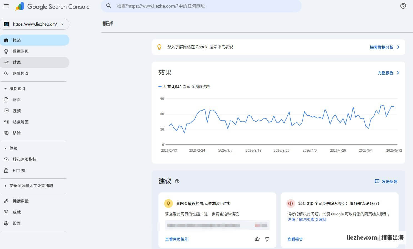413x249 pixels.
Task: Click the pages icon beside 网页
Action: click(6, 100)
